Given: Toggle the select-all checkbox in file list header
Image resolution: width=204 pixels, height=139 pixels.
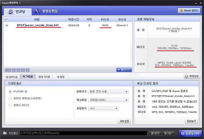Looking at the screenshot, I should pos(6,19).
